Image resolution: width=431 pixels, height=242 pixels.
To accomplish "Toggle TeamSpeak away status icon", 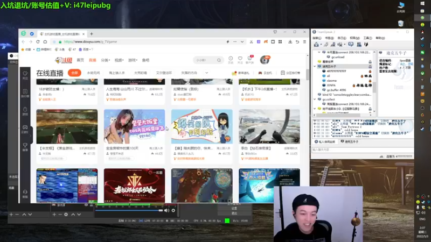I will (326, 45).
